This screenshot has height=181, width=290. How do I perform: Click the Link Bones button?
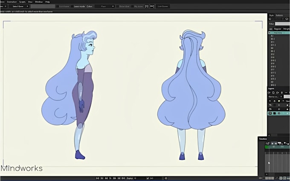coord(163,6)
